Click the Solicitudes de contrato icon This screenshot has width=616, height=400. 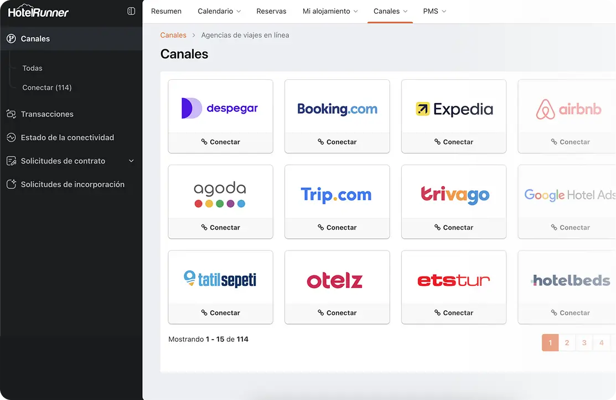(11, 161)
